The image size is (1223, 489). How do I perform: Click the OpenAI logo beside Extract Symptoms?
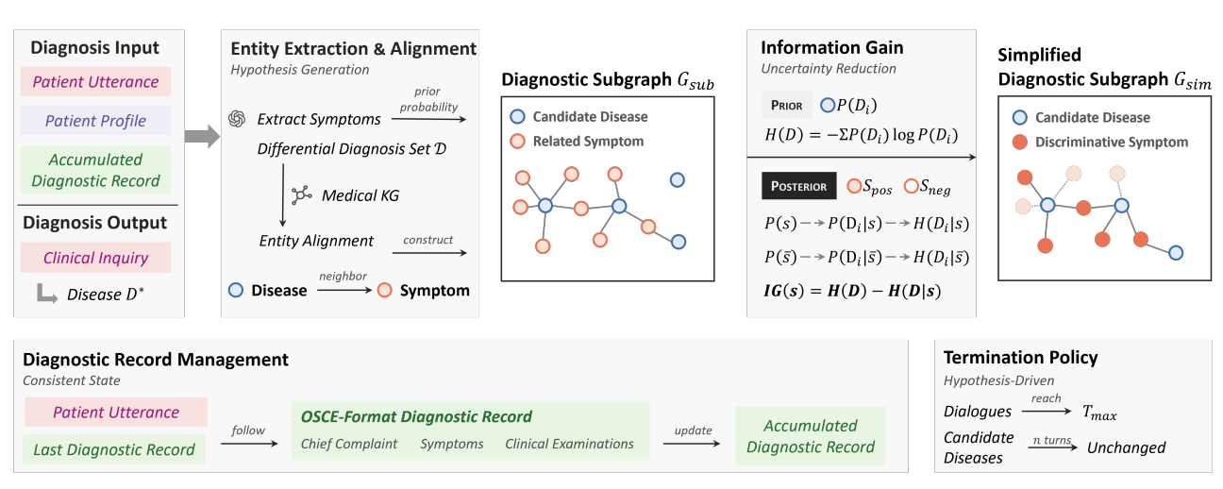[x=237, y=119]
